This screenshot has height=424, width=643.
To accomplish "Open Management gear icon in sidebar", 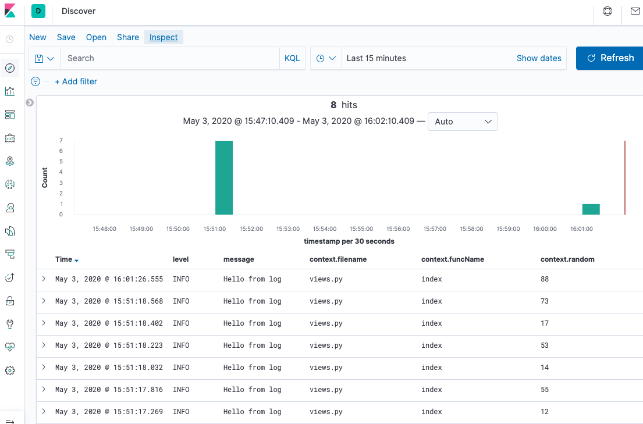I will (x=10, y=370).
